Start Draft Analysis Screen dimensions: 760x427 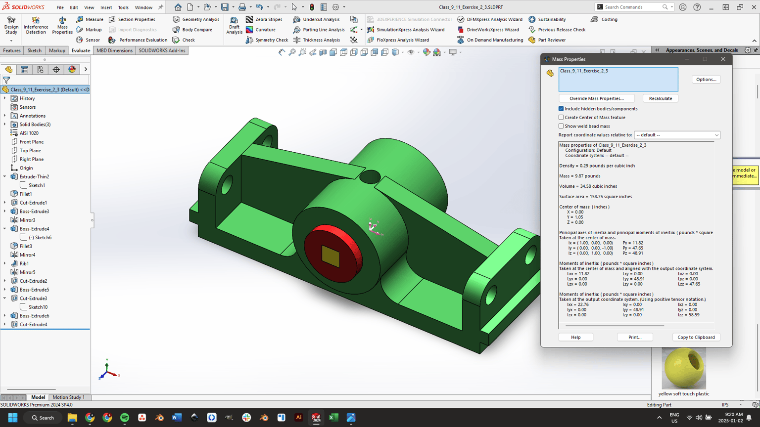pos(234,26)
